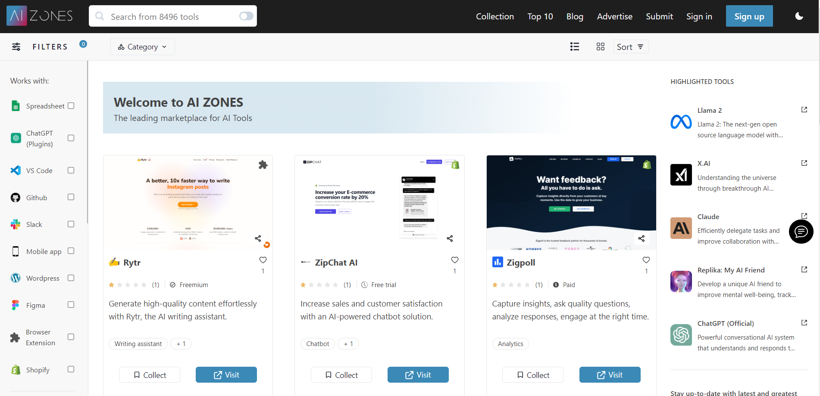Open Replika external link icon
Viewport: 820px width, 396px height.
804,269
